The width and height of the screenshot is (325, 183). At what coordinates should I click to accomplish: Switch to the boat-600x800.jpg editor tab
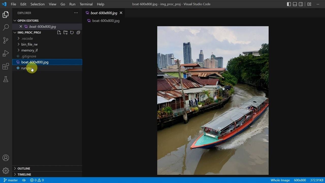[104, 13]
